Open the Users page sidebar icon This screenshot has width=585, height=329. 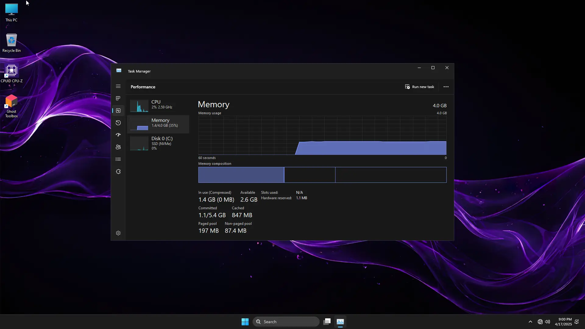[118, 147]
